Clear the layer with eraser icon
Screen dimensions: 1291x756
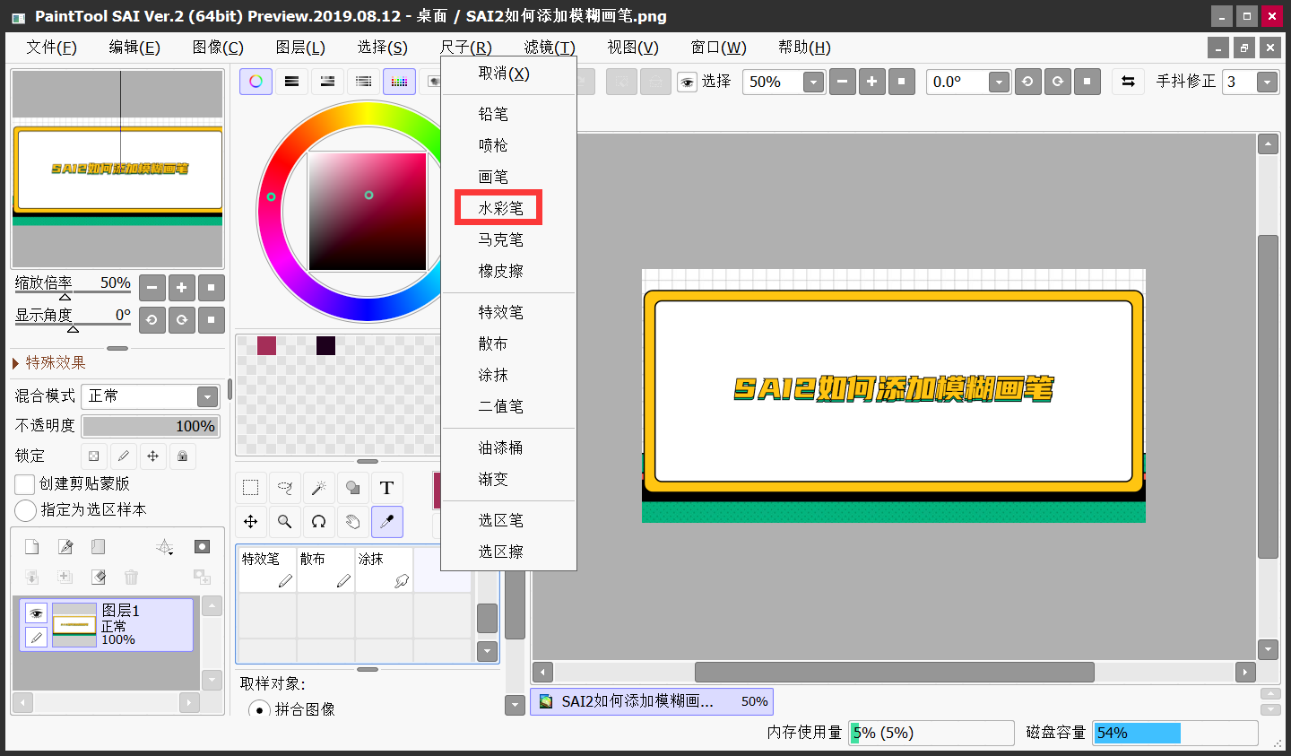pyautogui.click(x=99, y=577)
